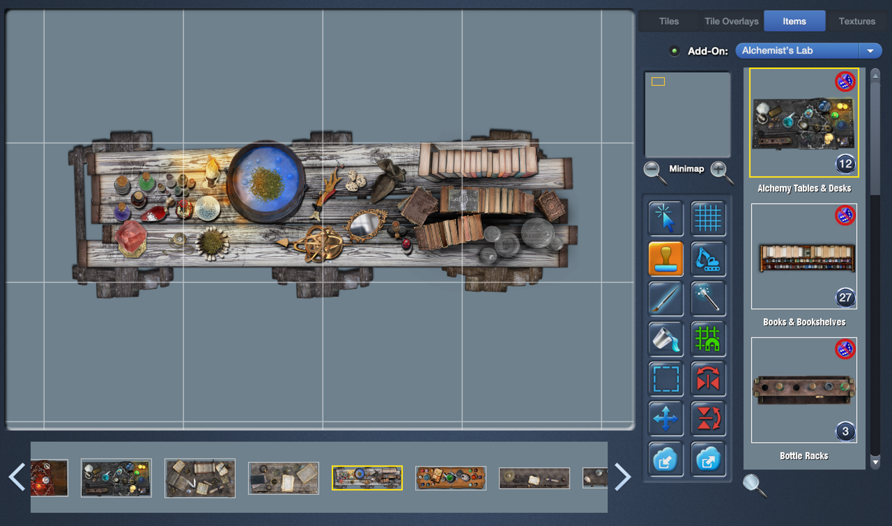892x526 pixels.
Task: Flip item horizontally with red mirror icon
Action: tap(708, 379)
